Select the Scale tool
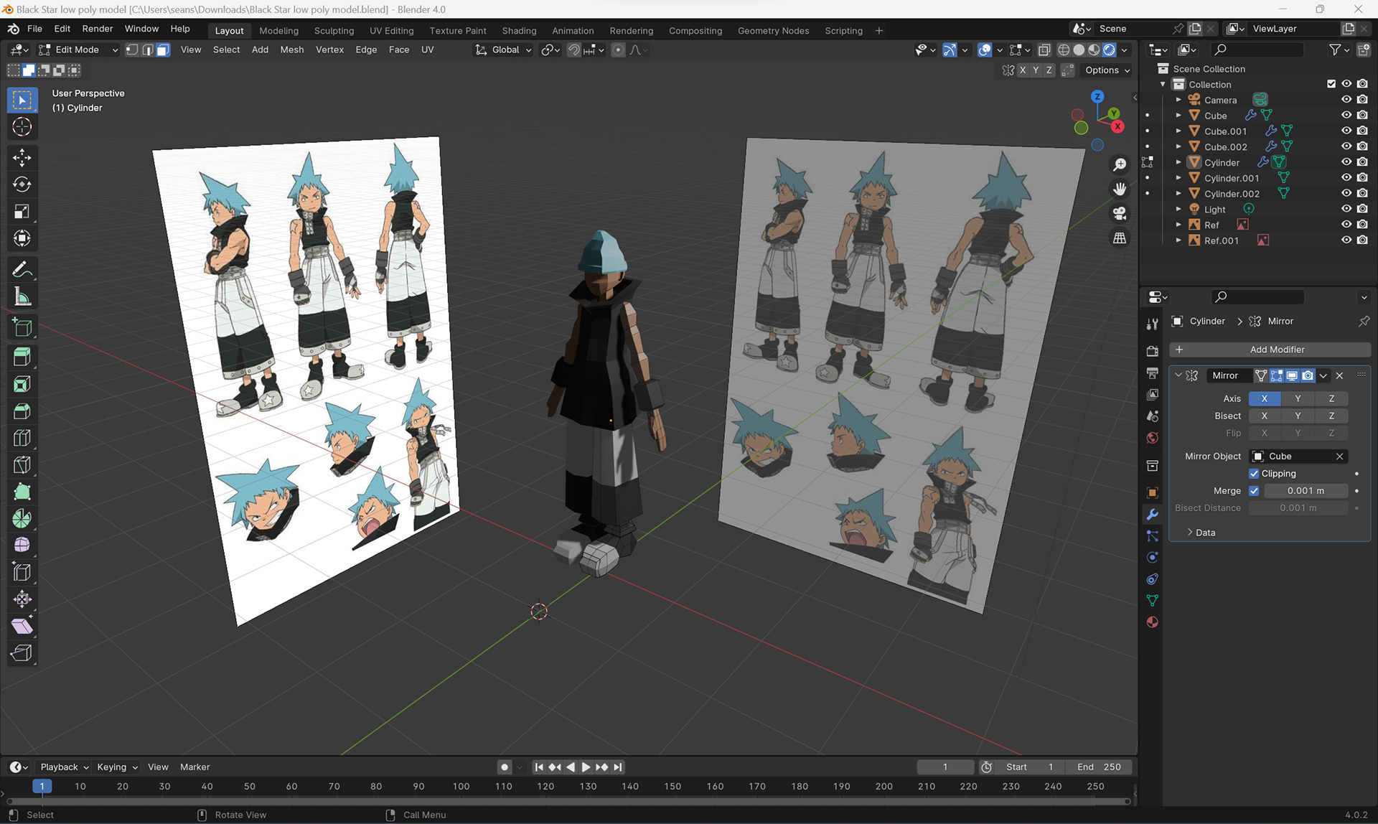Image resolution: width=1378 pixels, height=824 pixels. 22,212
